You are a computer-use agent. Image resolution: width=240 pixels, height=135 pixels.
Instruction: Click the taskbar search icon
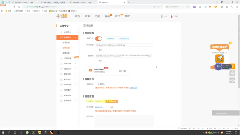click(x=9, y=133)
